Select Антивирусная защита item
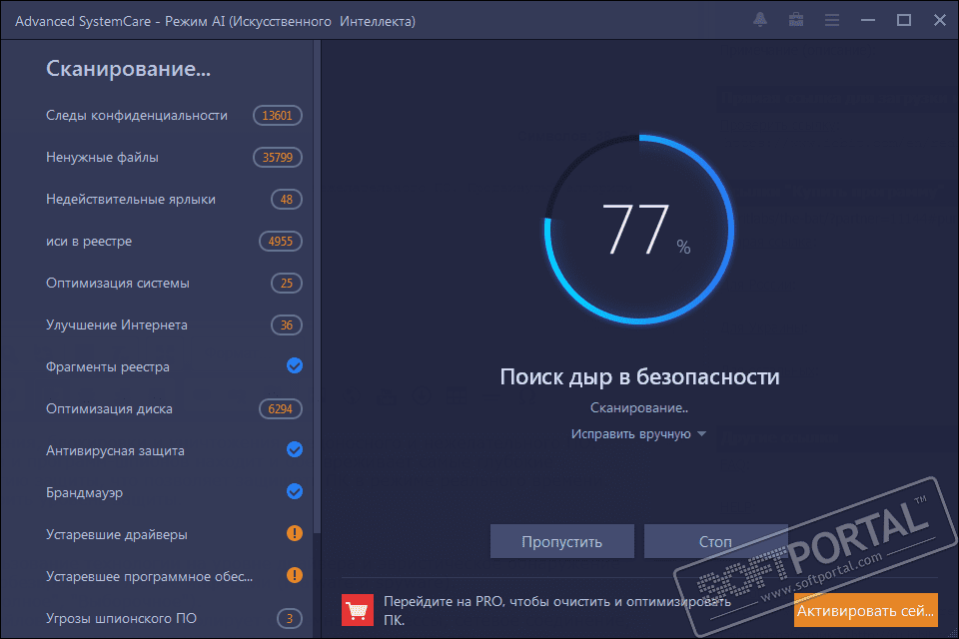 (115, 450)
